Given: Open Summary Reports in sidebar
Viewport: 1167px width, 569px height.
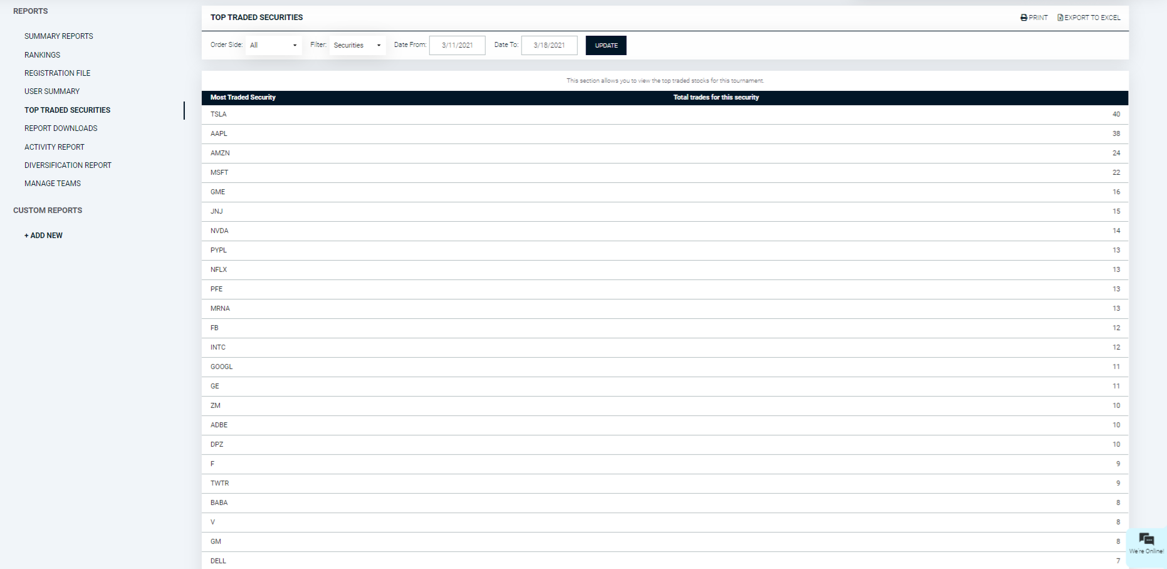Looking at the screenshot, I should click(x=59, y=36).
